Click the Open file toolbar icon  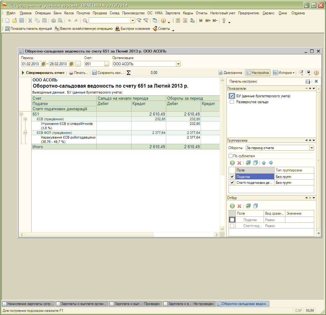coord(15,21)
